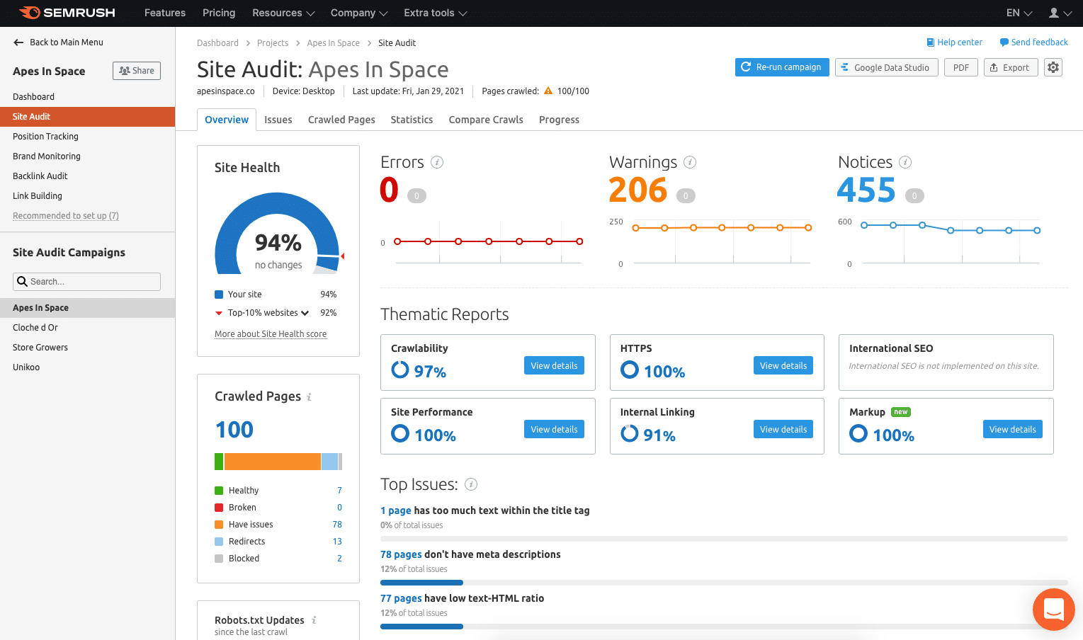
Task: Open the Features menu item
Action: tap(165, 13)
